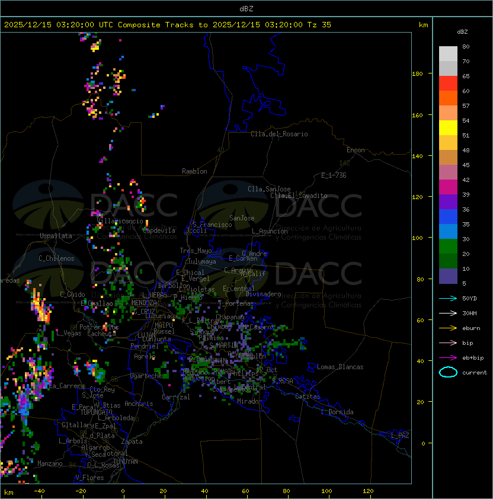This screenshot has width=493, height=499.
Task: Click the 'Uspallata' place label
Action: coord(56,236)
